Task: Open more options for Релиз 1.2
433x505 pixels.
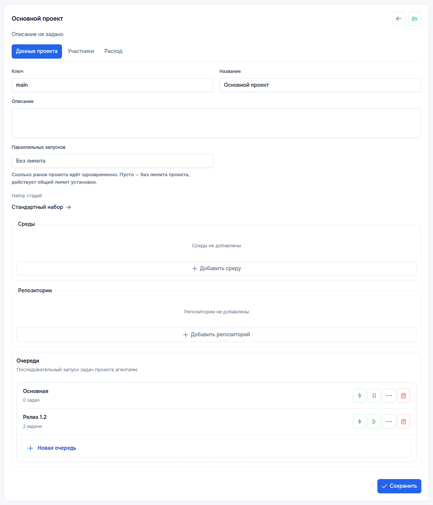Action: coord(389,422)
